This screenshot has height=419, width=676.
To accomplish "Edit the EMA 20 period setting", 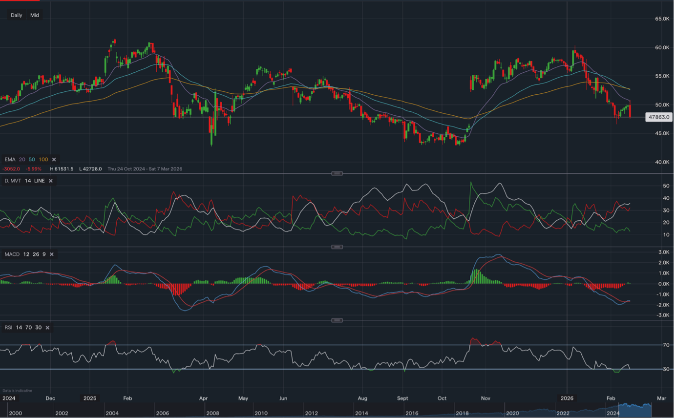I will click(x=22, y=160).
